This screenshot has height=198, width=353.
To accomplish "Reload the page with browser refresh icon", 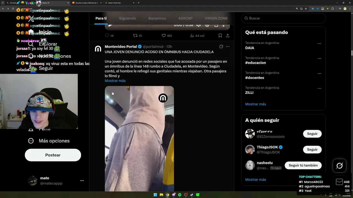I will pyautogui.click(x=13, y=9).
